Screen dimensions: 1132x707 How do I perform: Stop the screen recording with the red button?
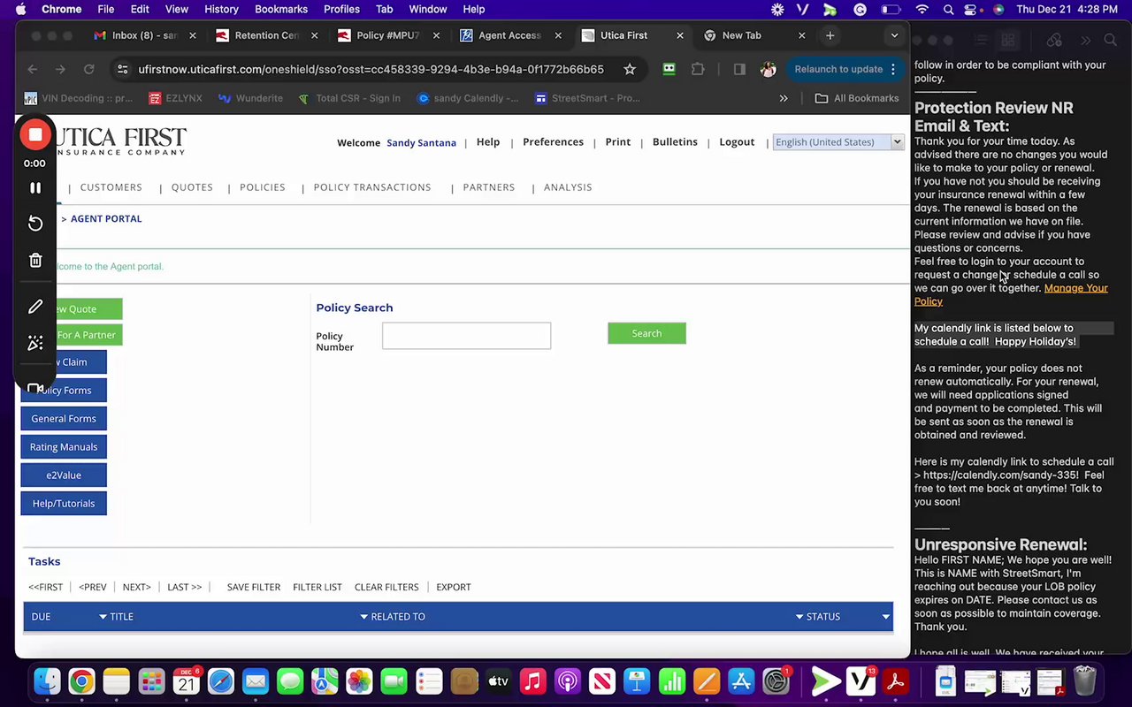tap(35, 135)
